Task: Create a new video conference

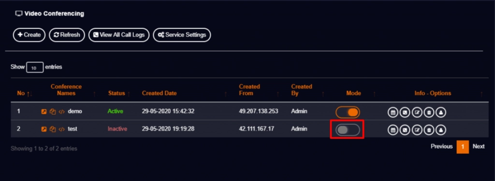Action: click(29, 35)
